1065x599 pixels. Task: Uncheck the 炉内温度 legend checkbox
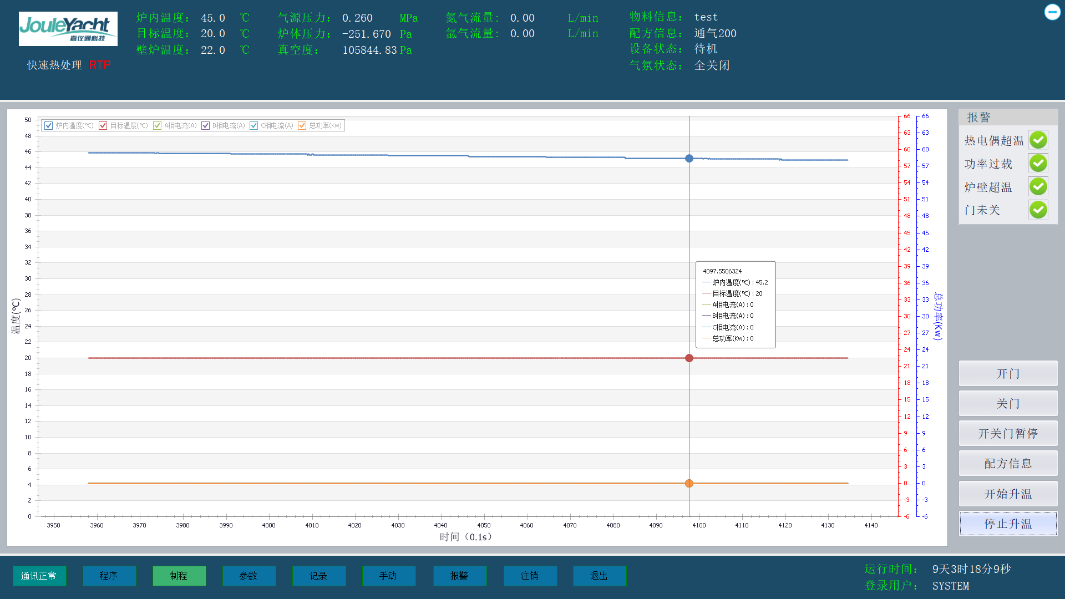[x=49, y=126]
